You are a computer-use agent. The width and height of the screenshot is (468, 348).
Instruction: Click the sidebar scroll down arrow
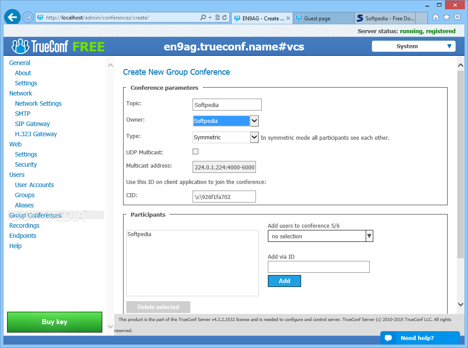[110, 326]
